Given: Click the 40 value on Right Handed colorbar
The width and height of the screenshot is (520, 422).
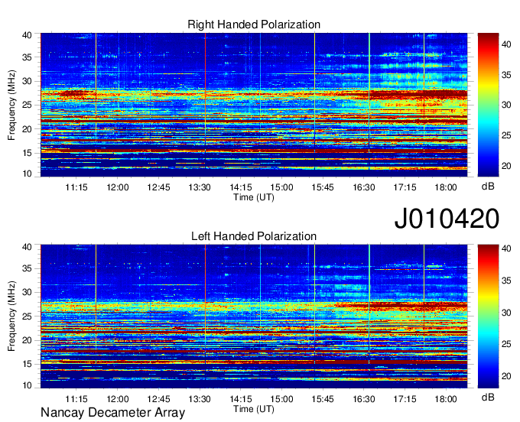Looking at the screenshot, I should coord(506,44).
